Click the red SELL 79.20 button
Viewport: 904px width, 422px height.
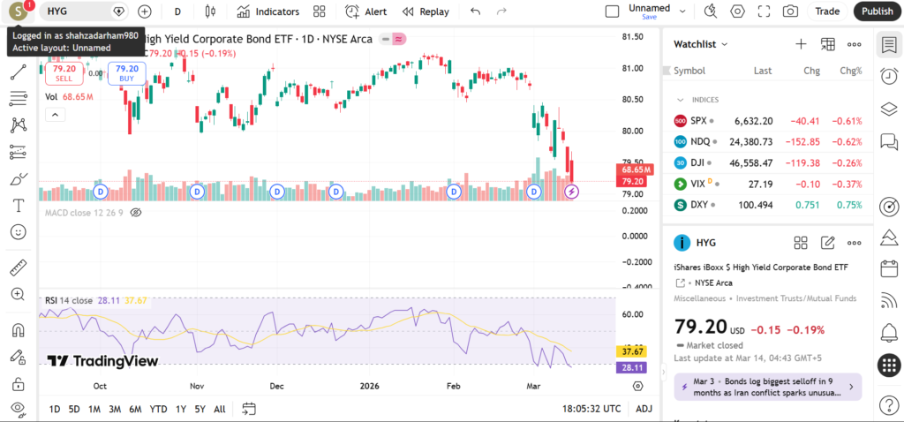pos(64,73)
